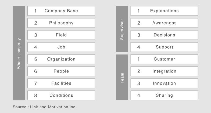Select the Conditions item
211x113 pixels.
[x=61, y=96]
